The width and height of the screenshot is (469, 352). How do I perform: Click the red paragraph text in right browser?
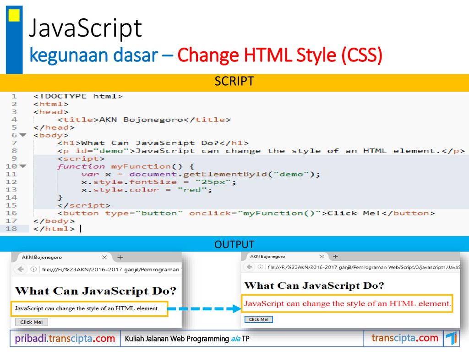click(348, 303)
